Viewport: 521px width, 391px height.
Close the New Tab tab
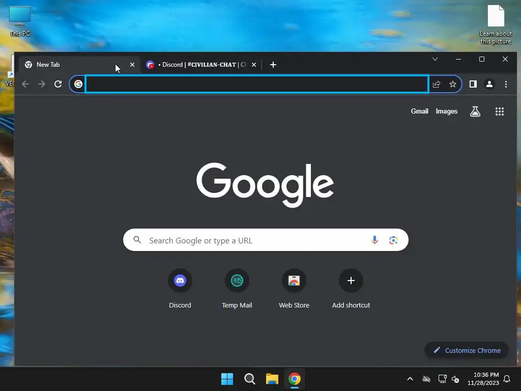tap(132, 65)
